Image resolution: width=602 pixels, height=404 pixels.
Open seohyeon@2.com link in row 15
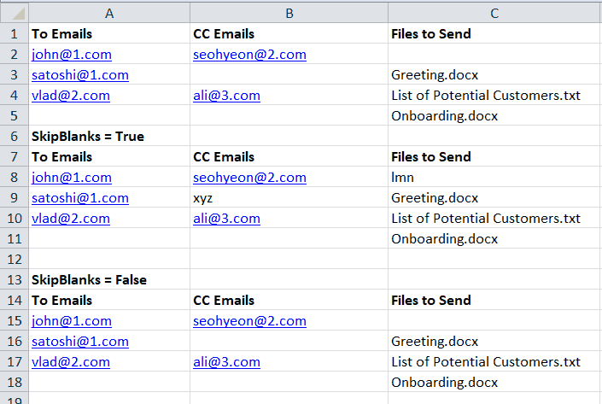coord(249,321)
